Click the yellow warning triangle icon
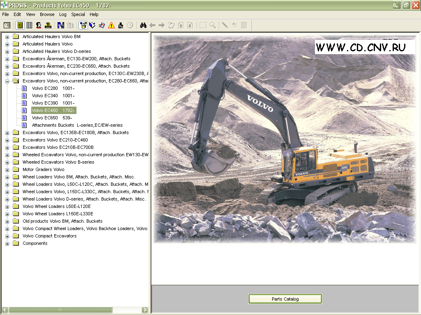Viewport: 421px width, 315px height. [x=111, y=25]
